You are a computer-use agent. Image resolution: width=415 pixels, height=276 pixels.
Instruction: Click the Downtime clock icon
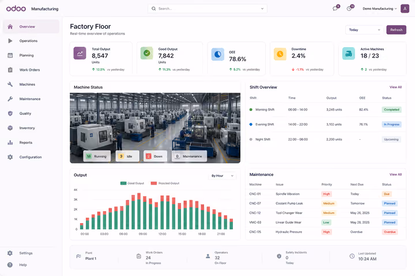(280, 54)
